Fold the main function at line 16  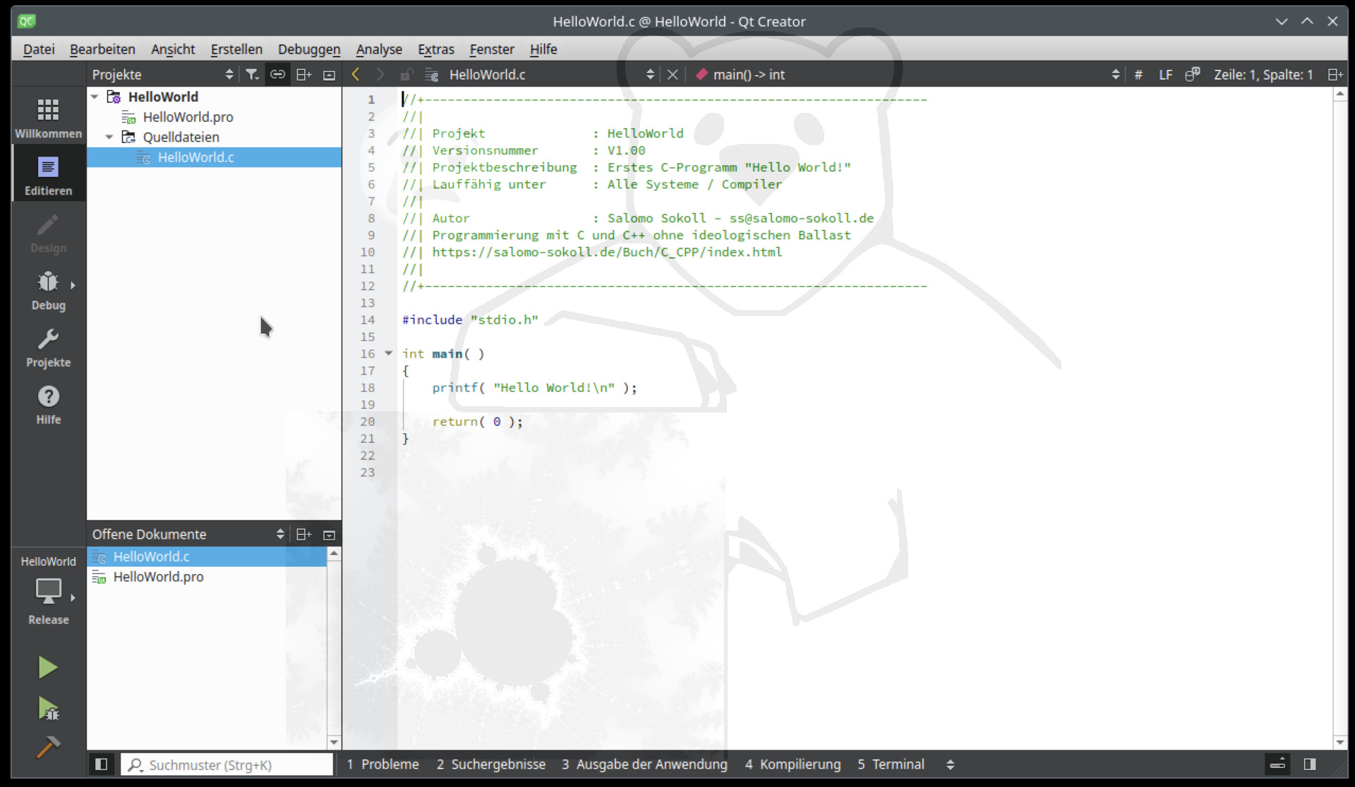coord(388,353)
